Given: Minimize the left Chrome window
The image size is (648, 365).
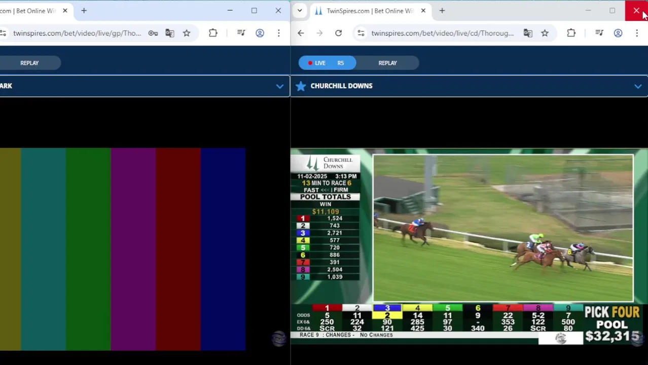Looking at the screenshot, I should (230, 11).
